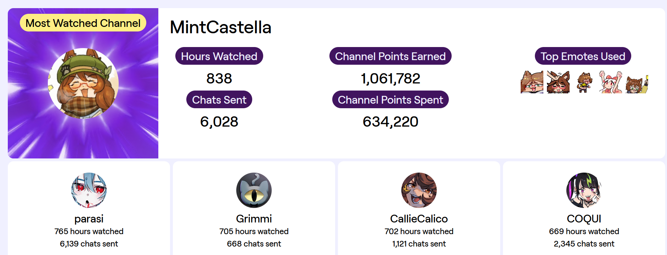667x255 pixels.
Task: Click the head-pat emote
Action: click(x=558, y=82)
